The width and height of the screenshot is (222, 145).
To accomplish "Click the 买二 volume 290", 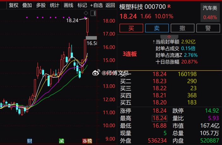I will click(x=192, y=81).
